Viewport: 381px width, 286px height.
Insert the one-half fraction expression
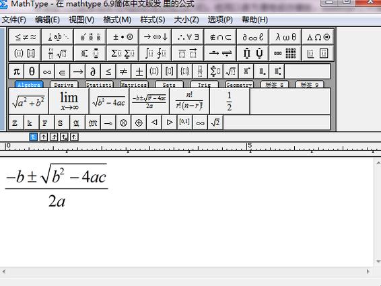(230, 102)
